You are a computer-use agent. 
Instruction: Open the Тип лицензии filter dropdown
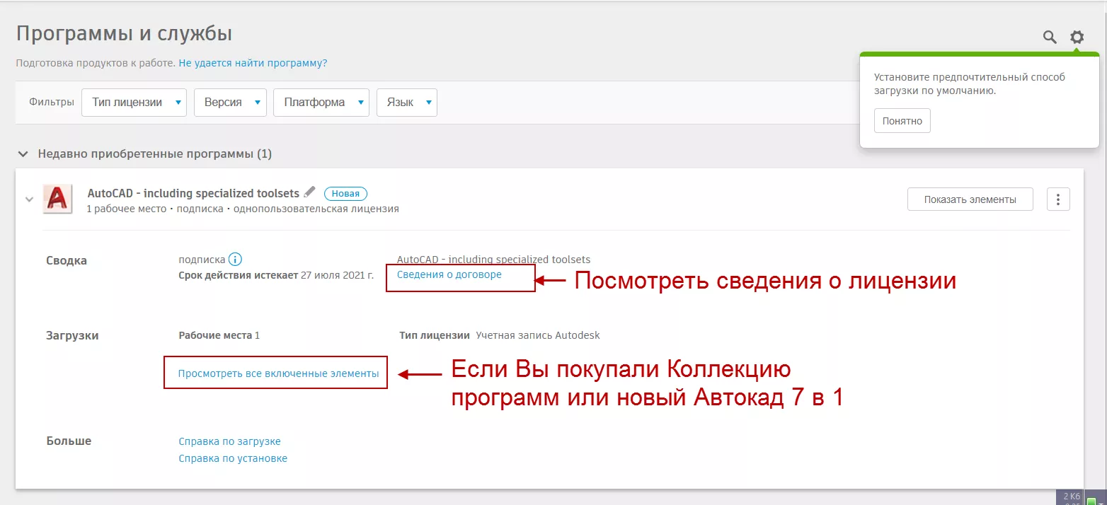click(x=134, y=103)
